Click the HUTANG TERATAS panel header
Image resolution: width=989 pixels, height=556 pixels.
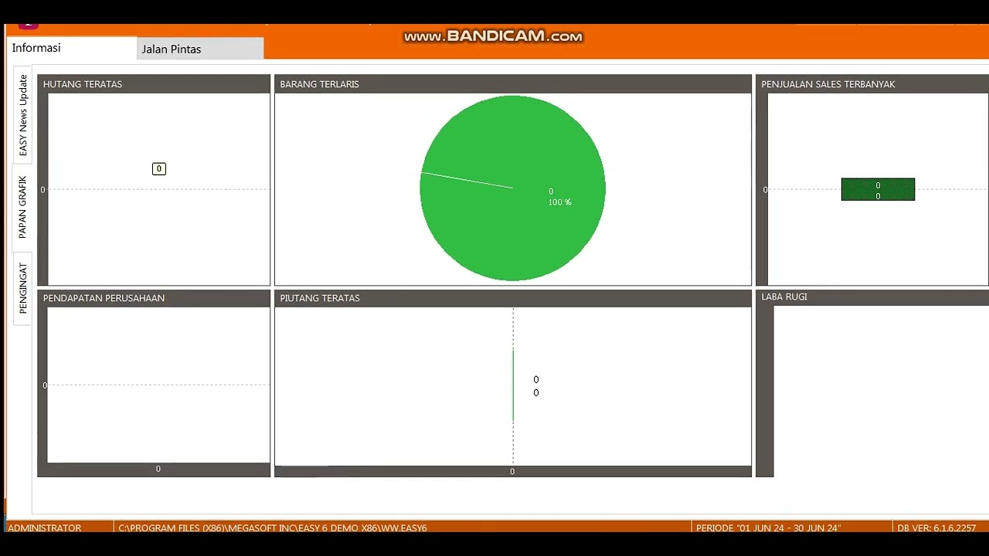coord(154,84)
